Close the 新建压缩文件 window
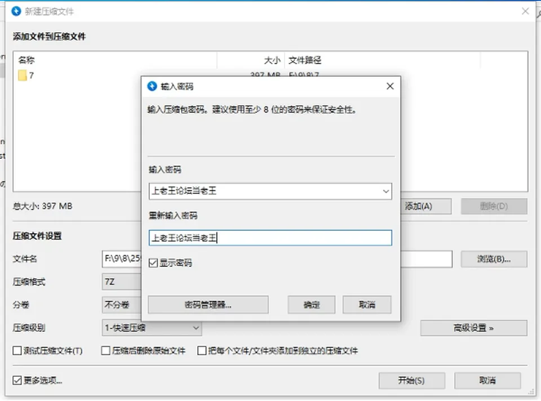The height and width of the screenshot is (401, 541). coord(525,11)
